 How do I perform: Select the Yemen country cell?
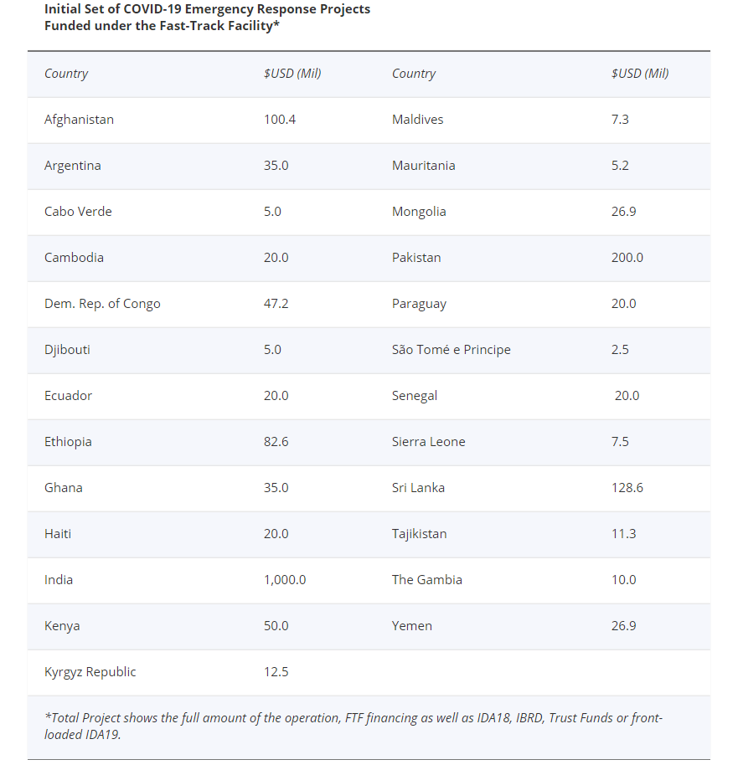click(412, 626)
